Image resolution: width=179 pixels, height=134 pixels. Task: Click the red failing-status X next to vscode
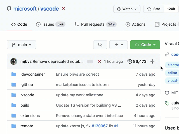click(63, 8)
